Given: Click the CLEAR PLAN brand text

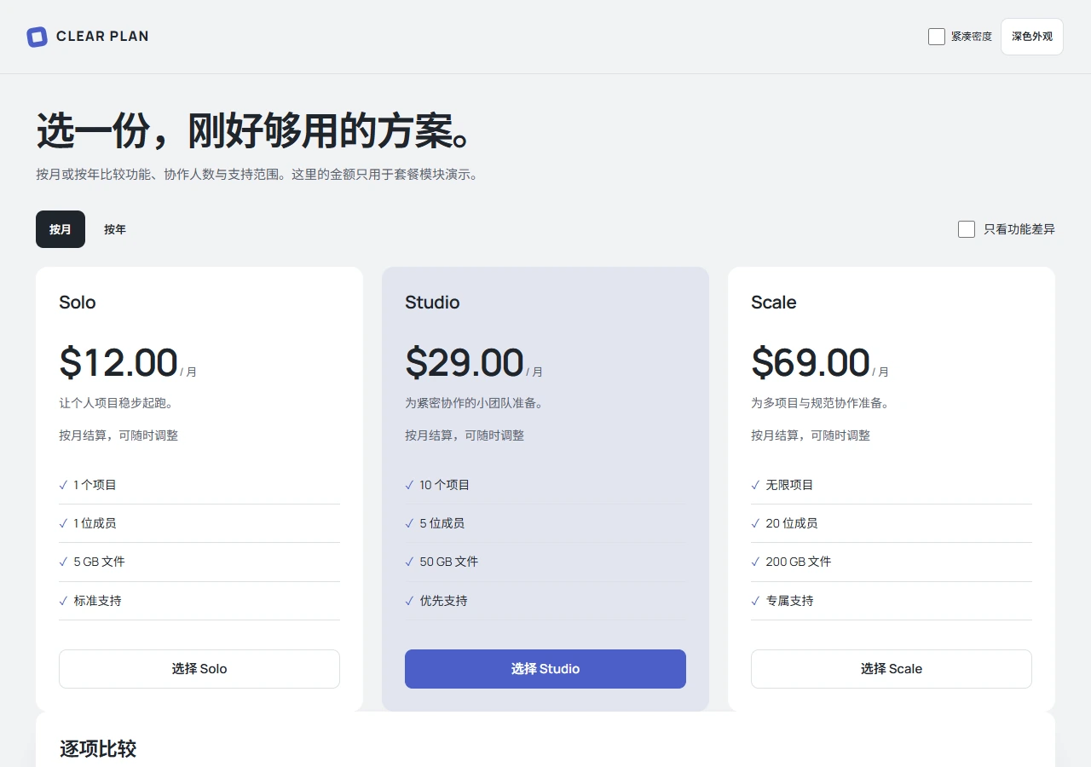Looking at the screenshot, I should coord(102,37).
